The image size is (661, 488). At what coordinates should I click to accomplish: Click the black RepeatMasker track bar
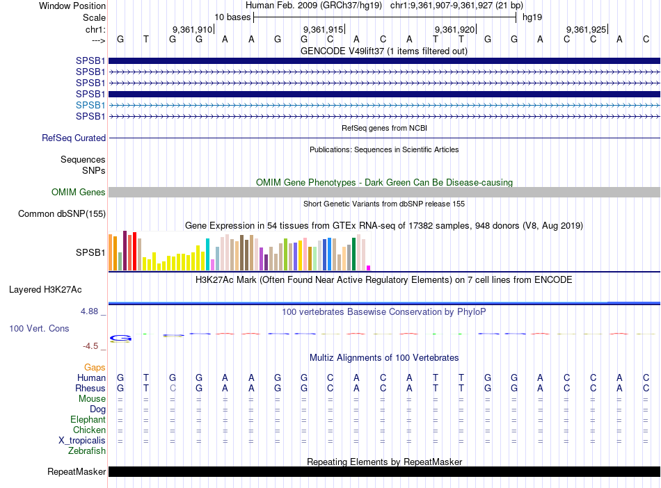[384, 471]
